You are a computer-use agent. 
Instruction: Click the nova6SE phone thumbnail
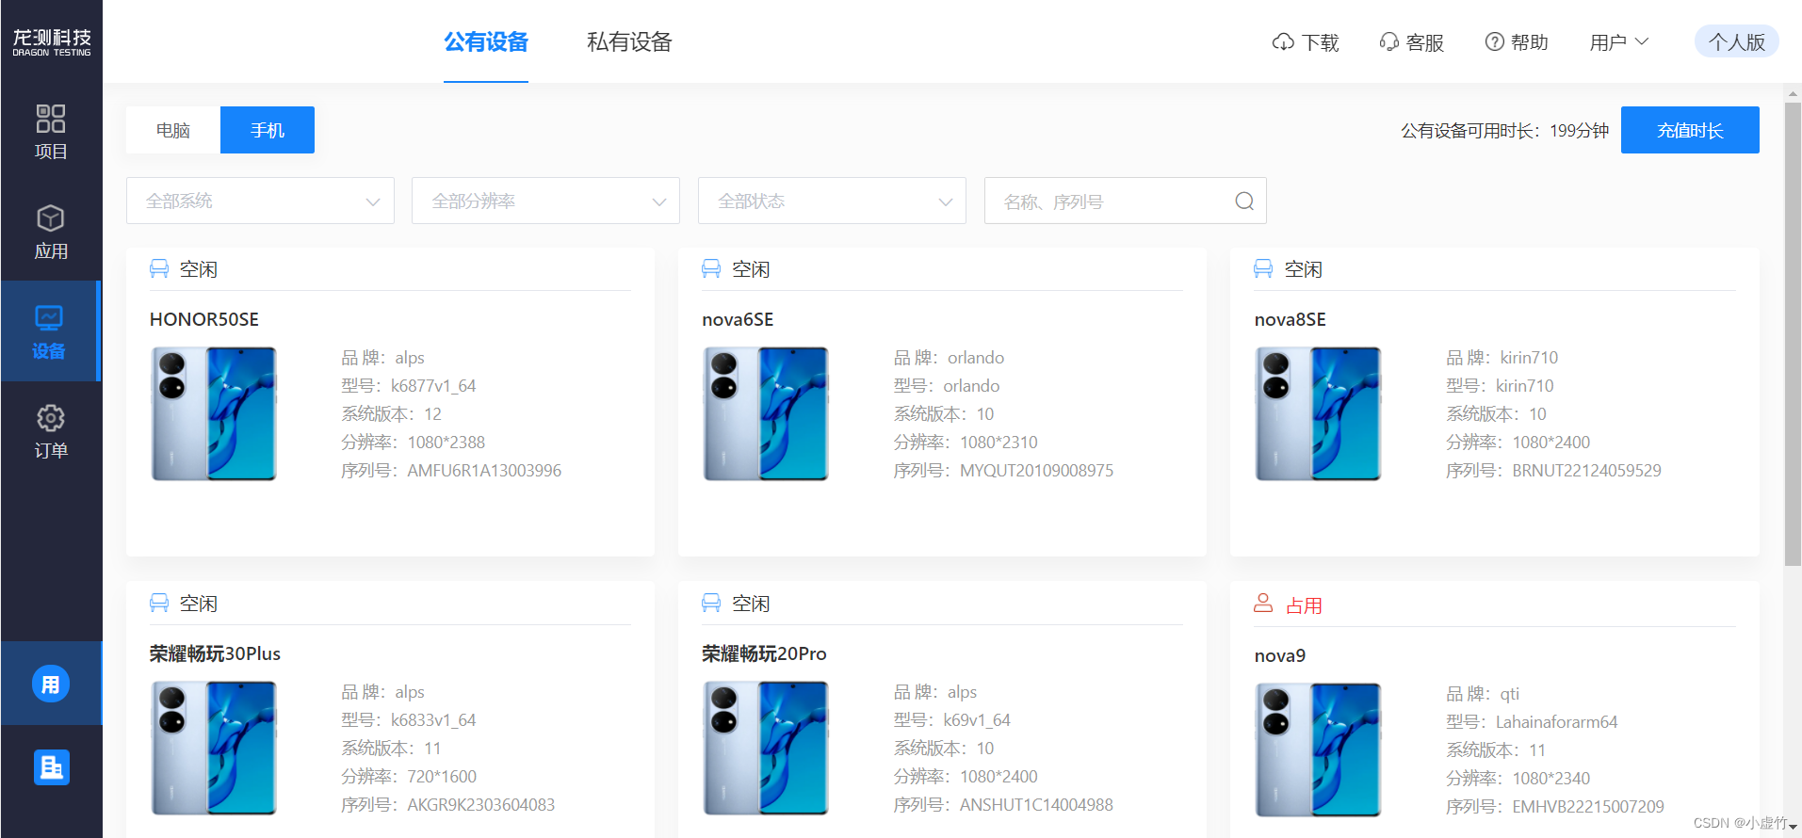[766, 413]
